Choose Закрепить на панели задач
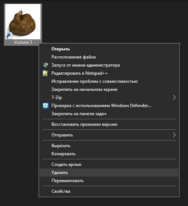 [x=109, y=114]
